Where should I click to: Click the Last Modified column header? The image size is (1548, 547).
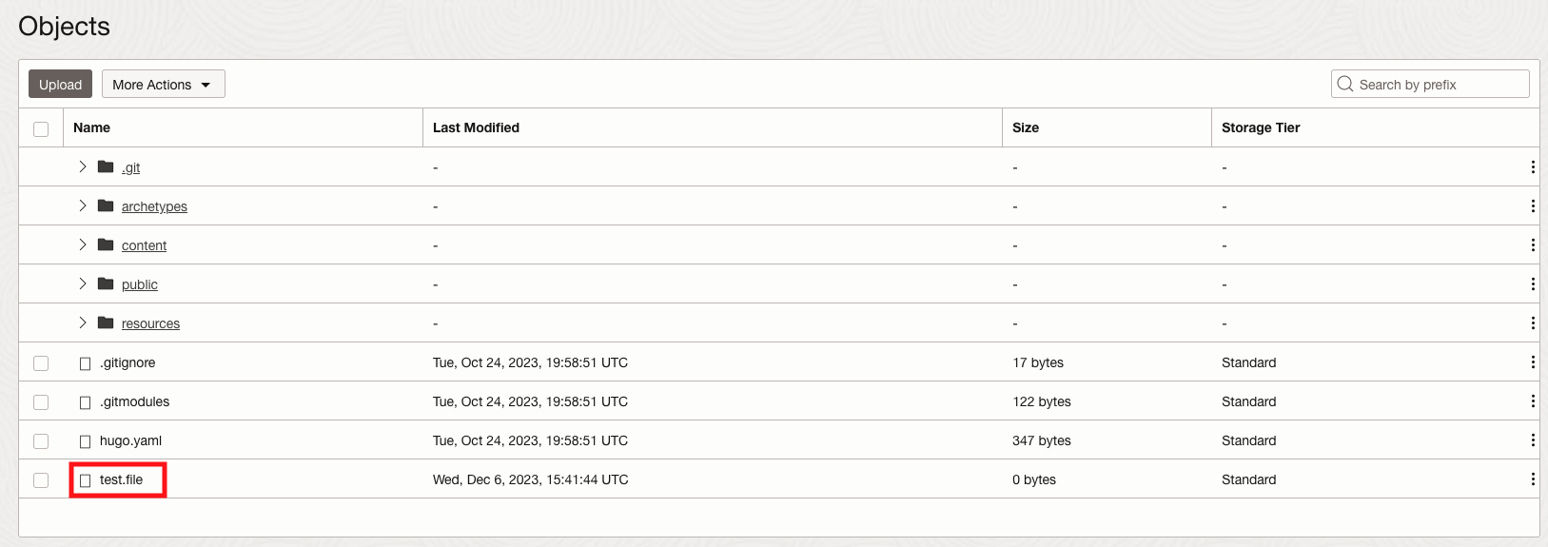pos(476,127)
